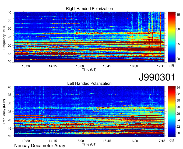Click the 20 MHz tick on top plot
The height and width of the screenshot is (149, 183).
coord(9,46)
